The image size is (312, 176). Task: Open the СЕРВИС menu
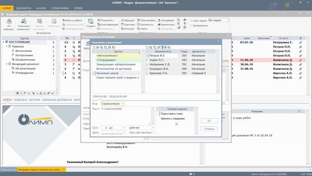click(x=78, y=8)
